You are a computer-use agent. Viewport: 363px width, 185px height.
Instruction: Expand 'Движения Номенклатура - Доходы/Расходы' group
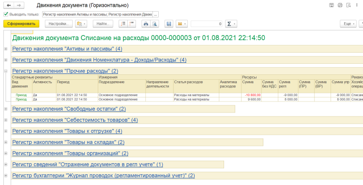6,60
